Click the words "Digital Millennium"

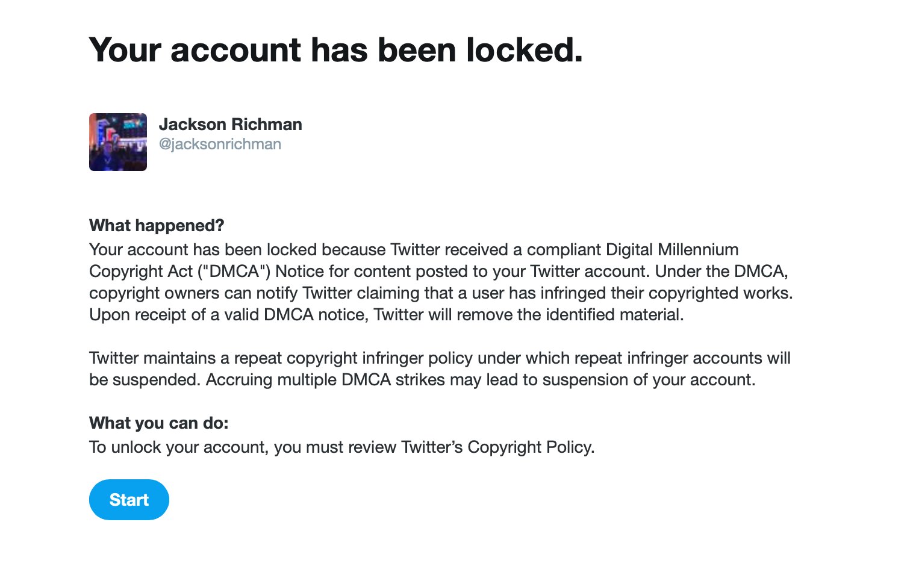pyautogui.click(x=672, y=250)
